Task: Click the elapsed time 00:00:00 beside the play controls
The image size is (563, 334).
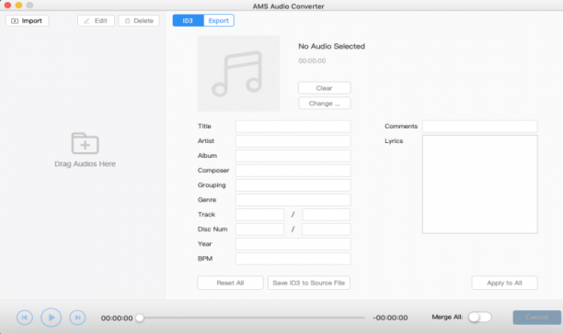Action: coord(117,317)
